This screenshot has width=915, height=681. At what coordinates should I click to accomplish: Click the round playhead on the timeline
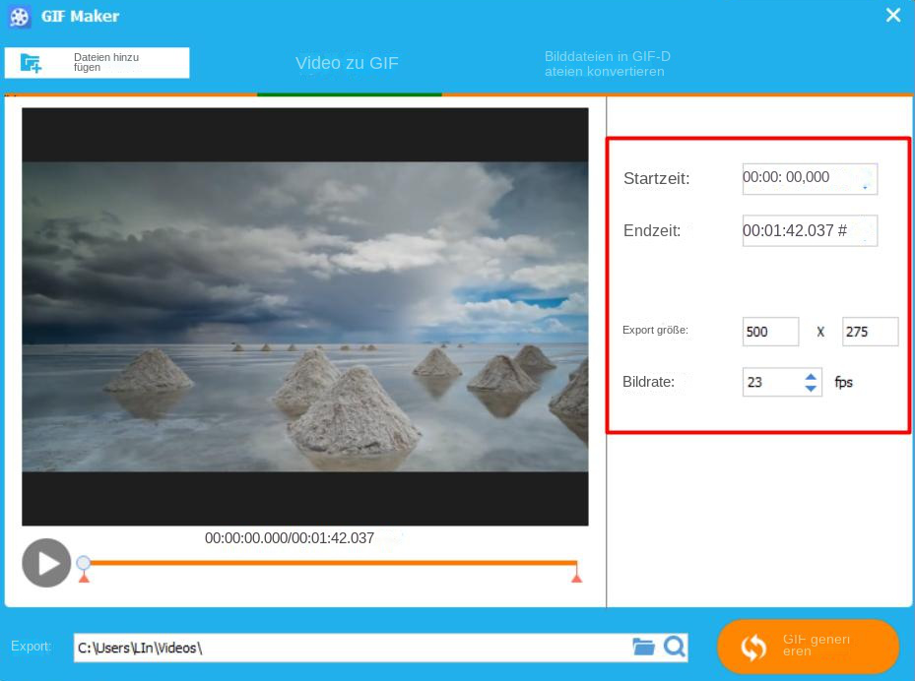(84, 563)
